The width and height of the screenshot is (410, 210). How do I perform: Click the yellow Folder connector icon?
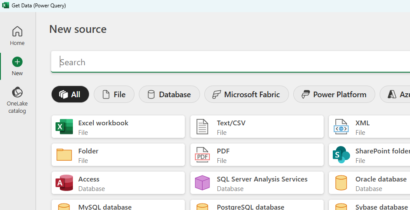(x=64, y=155)
